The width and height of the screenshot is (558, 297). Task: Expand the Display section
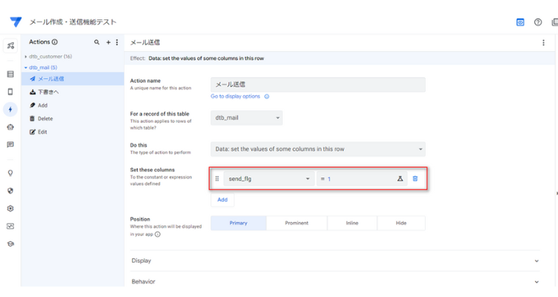click(x=335, y=261)
